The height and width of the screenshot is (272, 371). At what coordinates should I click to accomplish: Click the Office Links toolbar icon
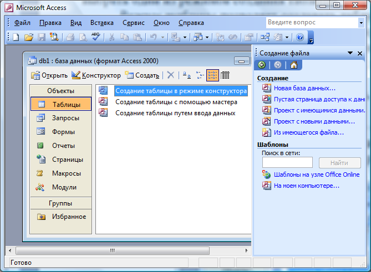(176, 37)
